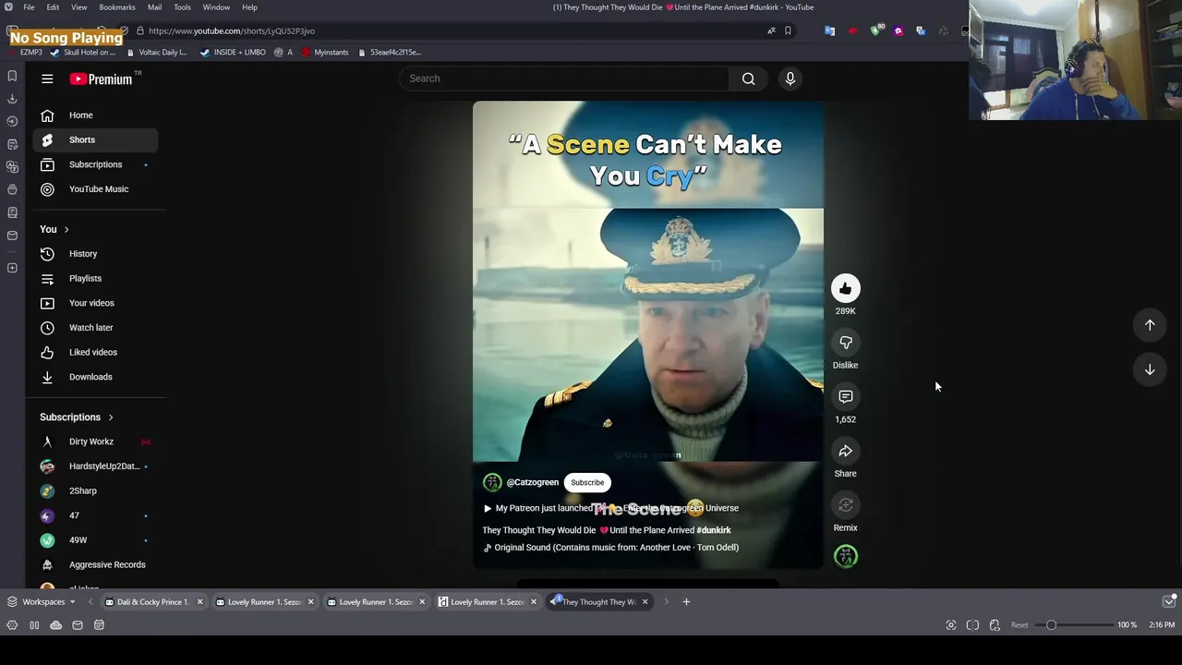The image size is (1182, 665).
Task: Open the Skull Hotel on... bookmark
Action: (x=84, y=53)
